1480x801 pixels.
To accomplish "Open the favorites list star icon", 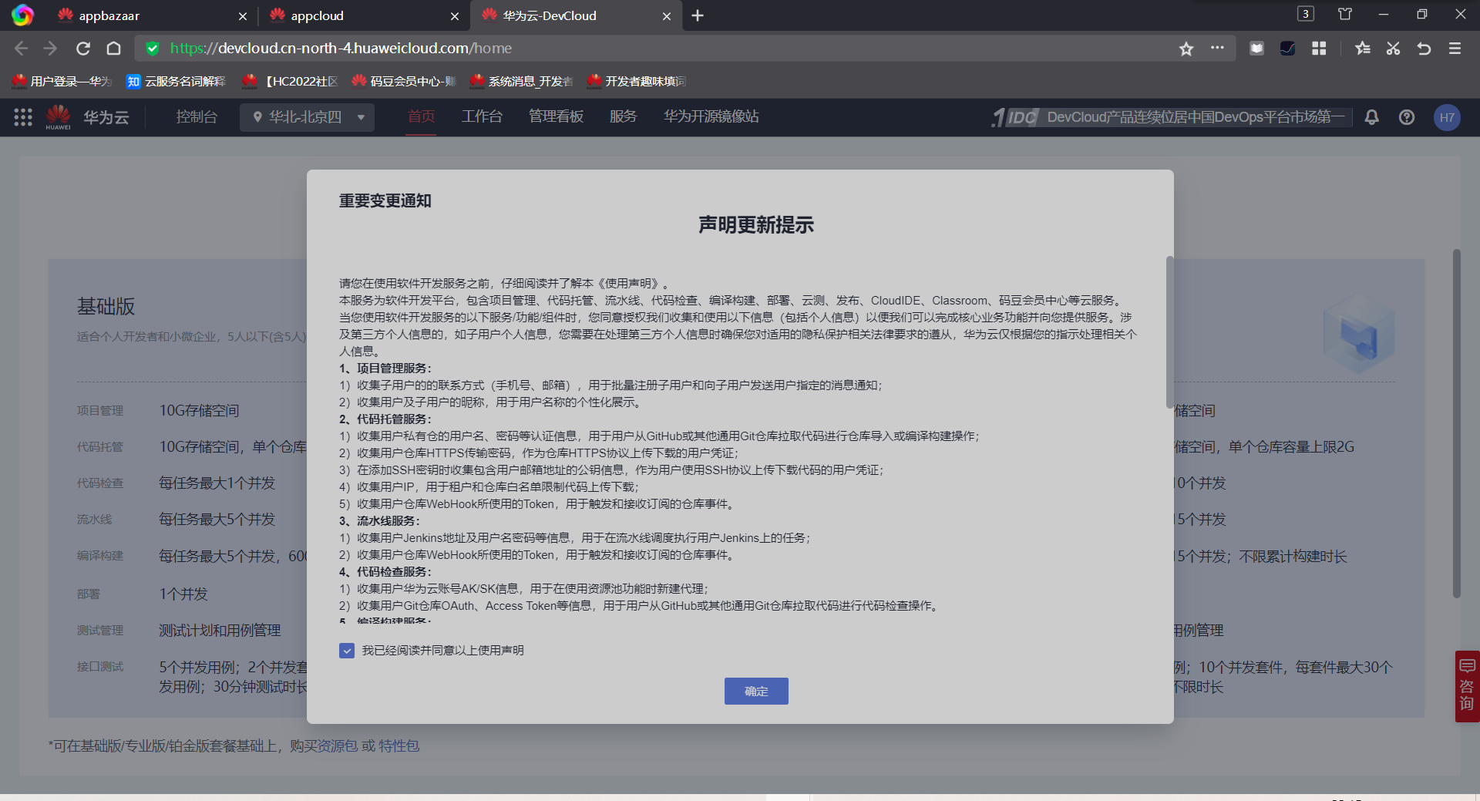I will pyautogui.click(x=1362, y=49).
